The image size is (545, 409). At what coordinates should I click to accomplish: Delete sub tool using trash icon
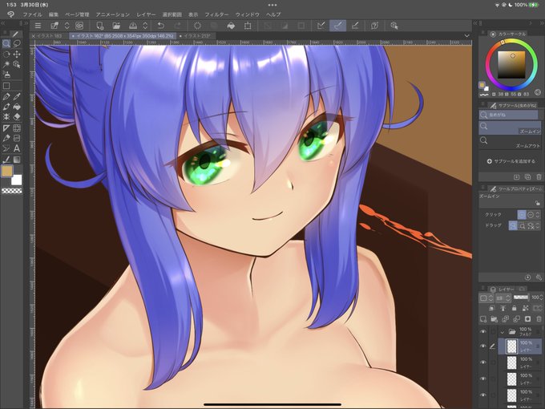[x=539, y=177]
